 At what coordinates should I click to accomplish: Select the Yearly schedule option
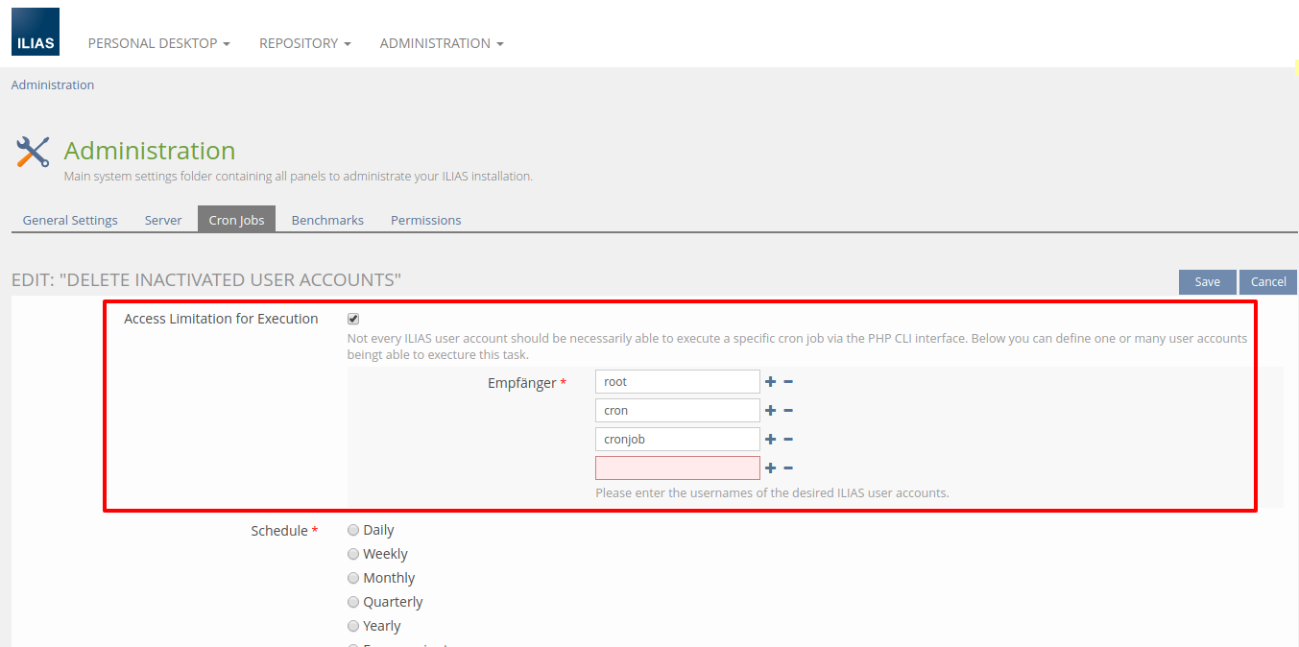tap(353, 626)
